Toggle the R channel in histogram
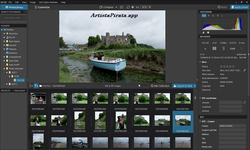The image size is (250, 150). coord(209,15)
